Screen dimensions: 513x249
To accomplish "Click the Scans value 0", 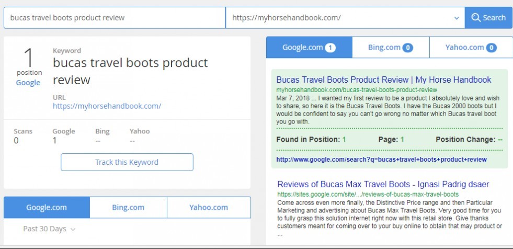I will pyautogui.click(x=16, y=141).
